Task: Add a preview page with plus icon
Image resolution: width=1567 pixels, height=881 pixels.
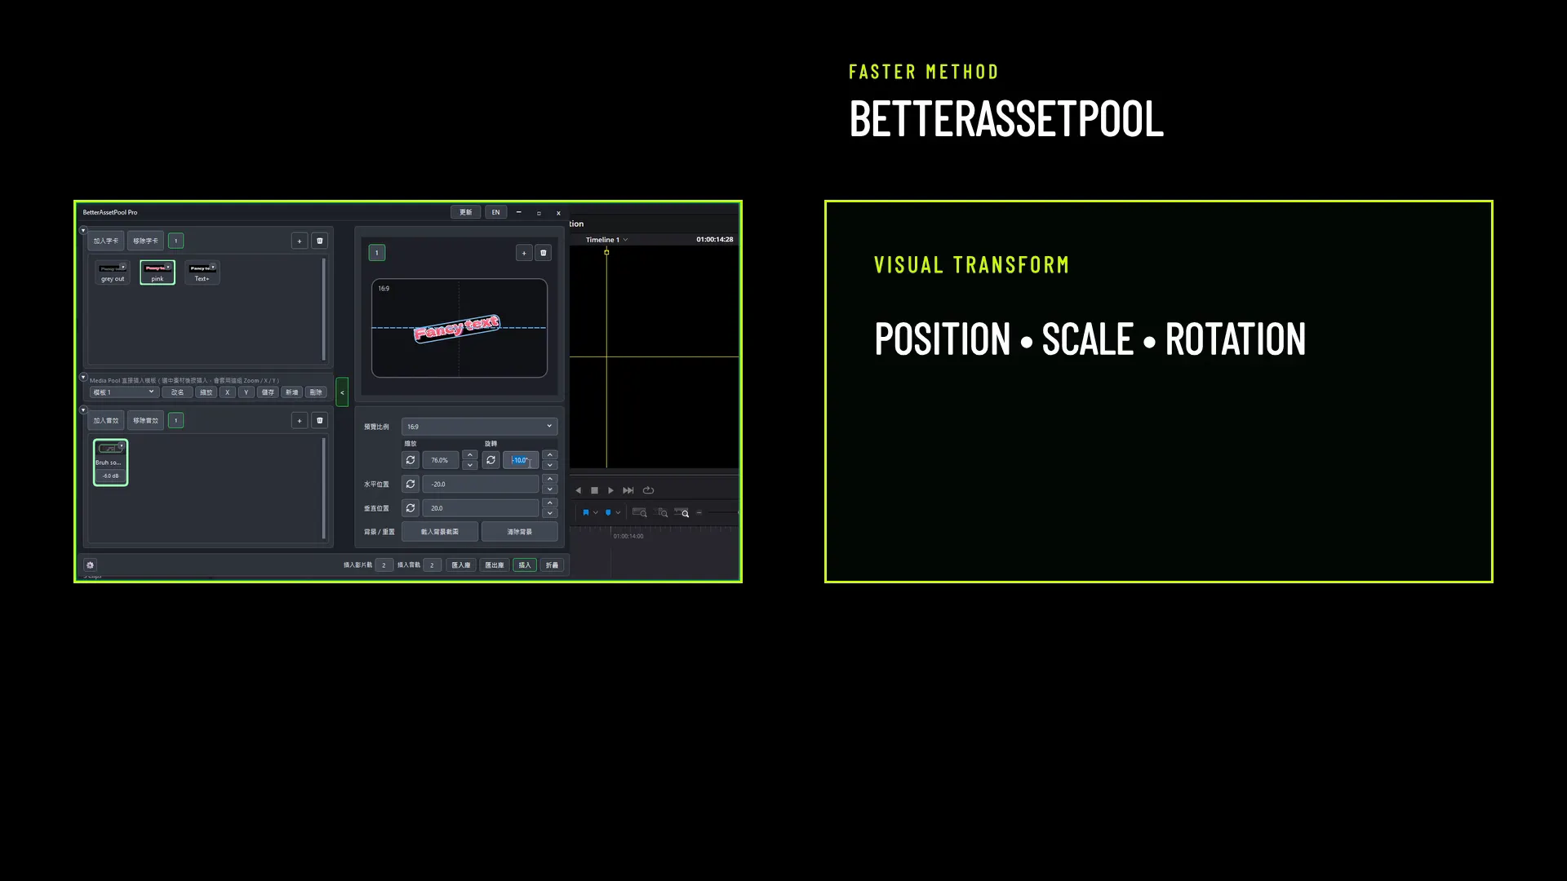Action: pyautogui.click(x=524, y=253)
